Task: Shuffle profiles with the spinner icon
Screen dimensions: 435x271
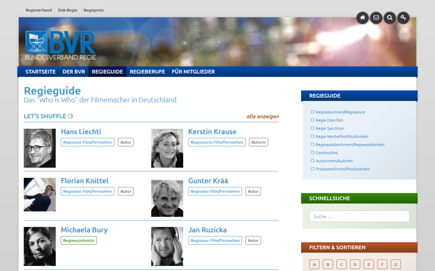Action: [x=70, y=116]
